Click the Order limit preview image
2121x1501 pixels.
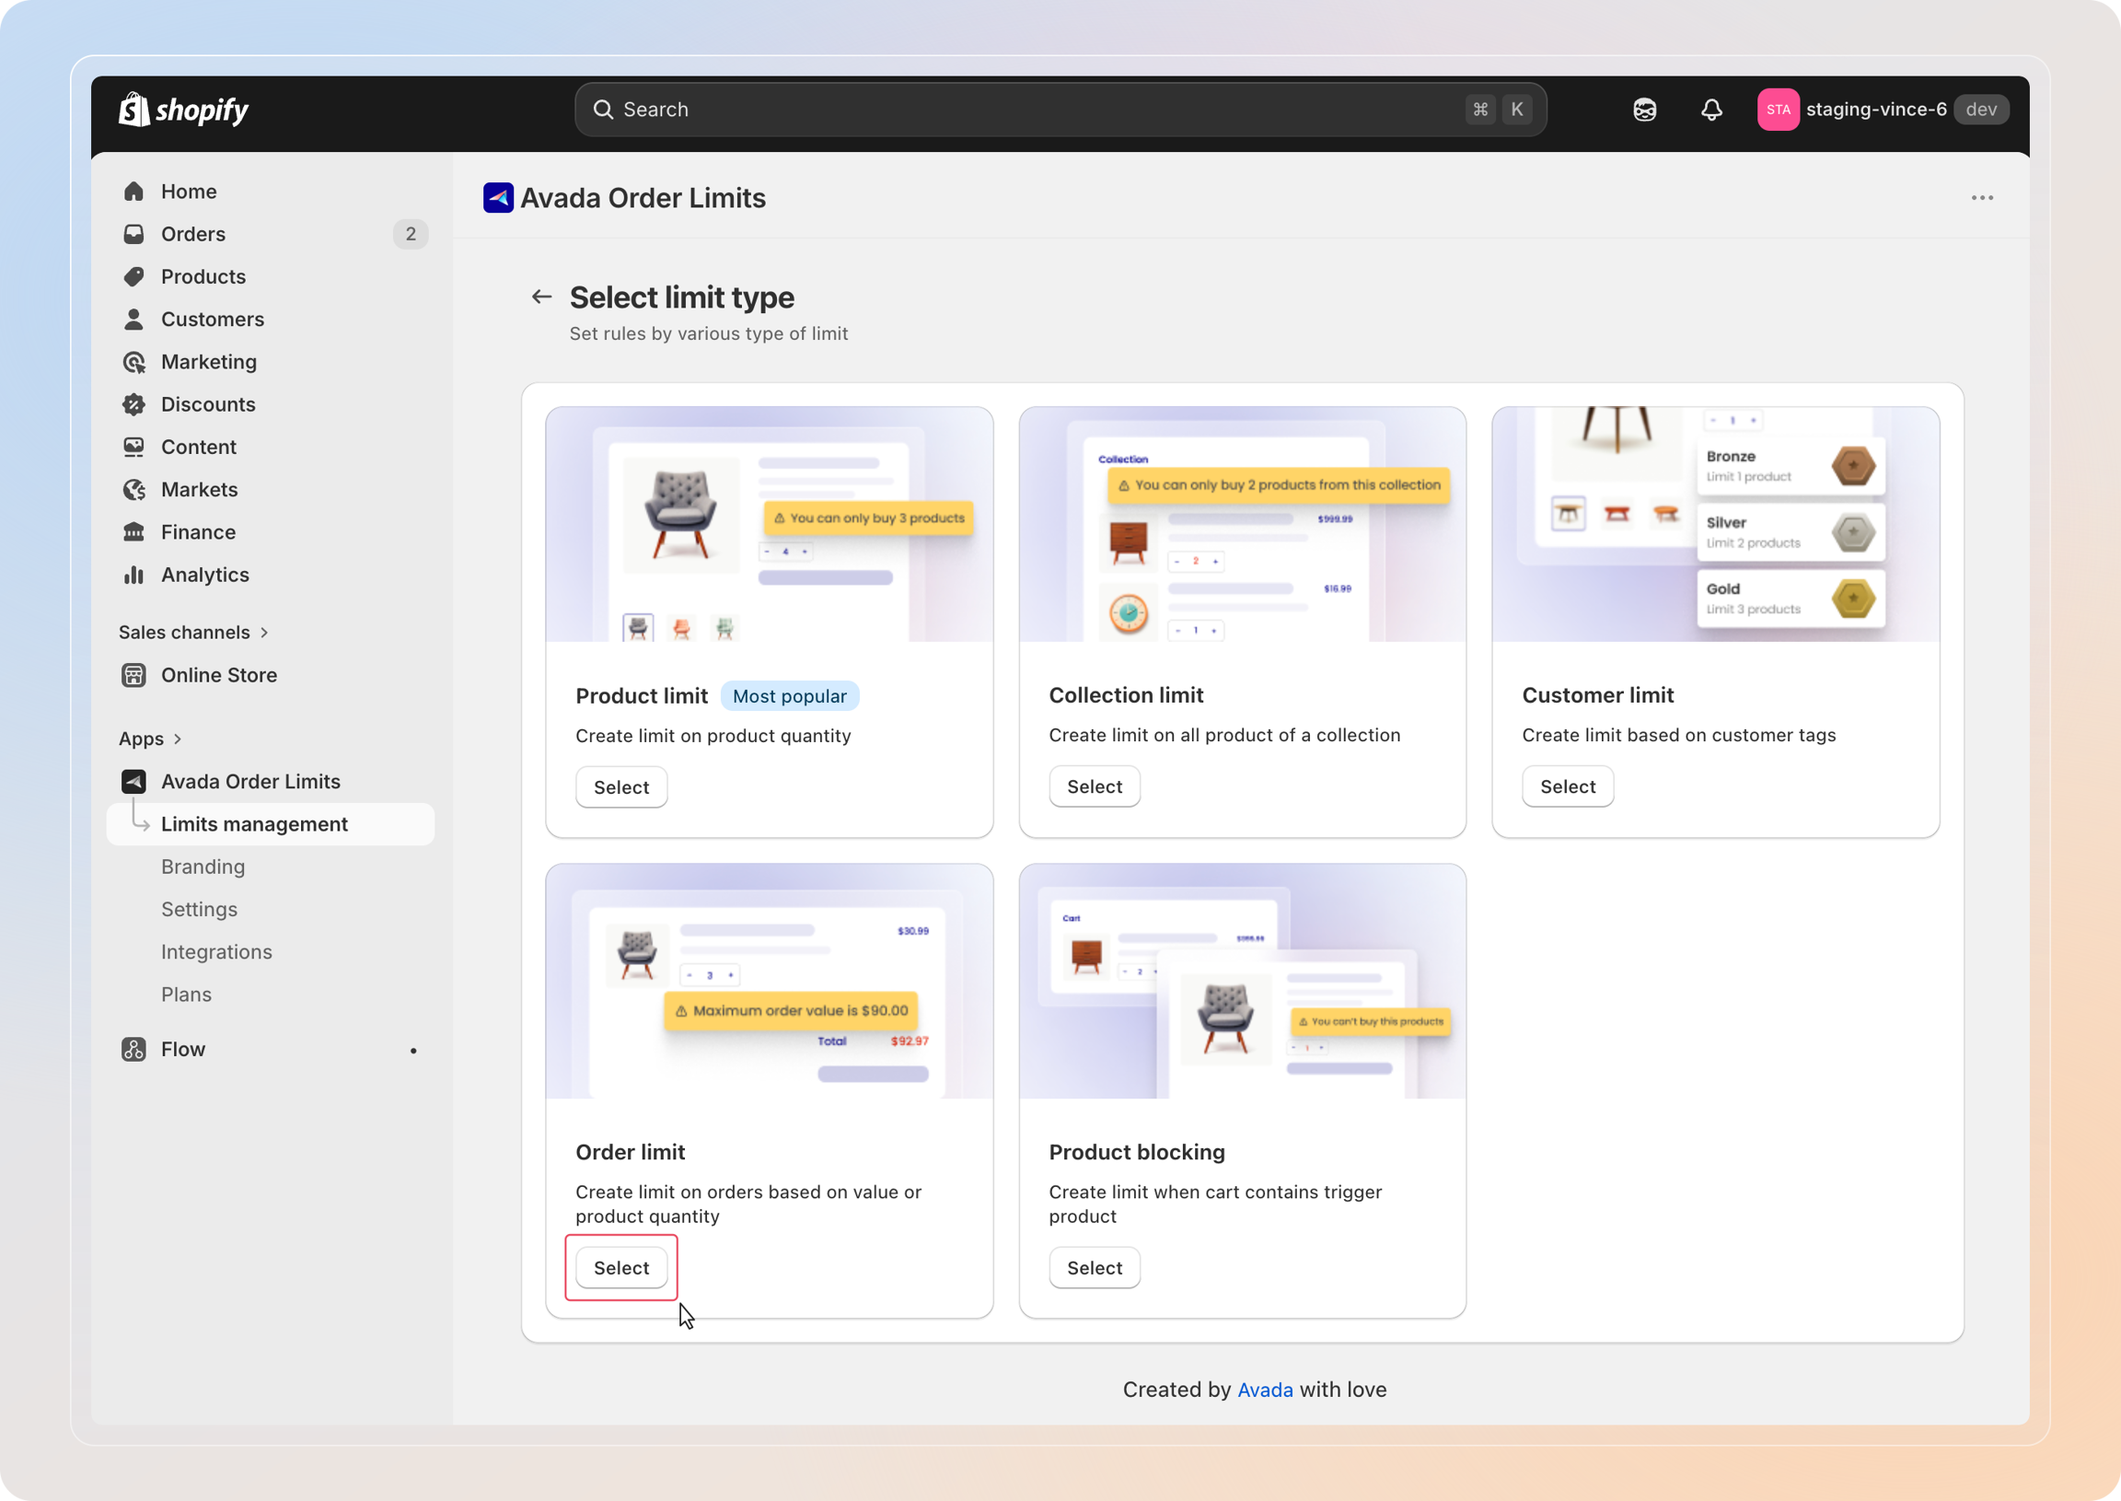(769, 981)
